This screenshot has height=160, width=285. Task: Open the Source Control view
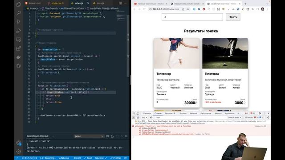[x=19, y=22]
